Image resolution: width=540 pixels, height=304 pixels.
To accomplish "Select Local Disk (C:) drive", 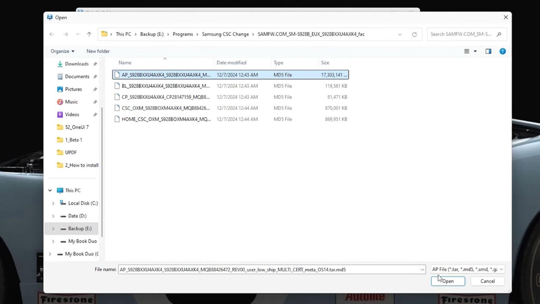I will pyautogui.click(x=83, y=203).
